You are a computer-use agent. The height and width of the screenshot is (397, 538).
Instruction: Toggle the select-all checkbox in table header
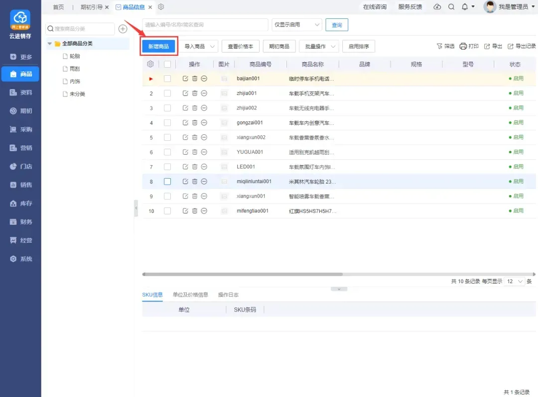tap(167, 64)
